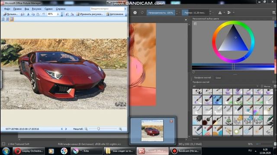Click the help question input field
The width and height of the screenshot is (277, 155).
coord(107,9)
